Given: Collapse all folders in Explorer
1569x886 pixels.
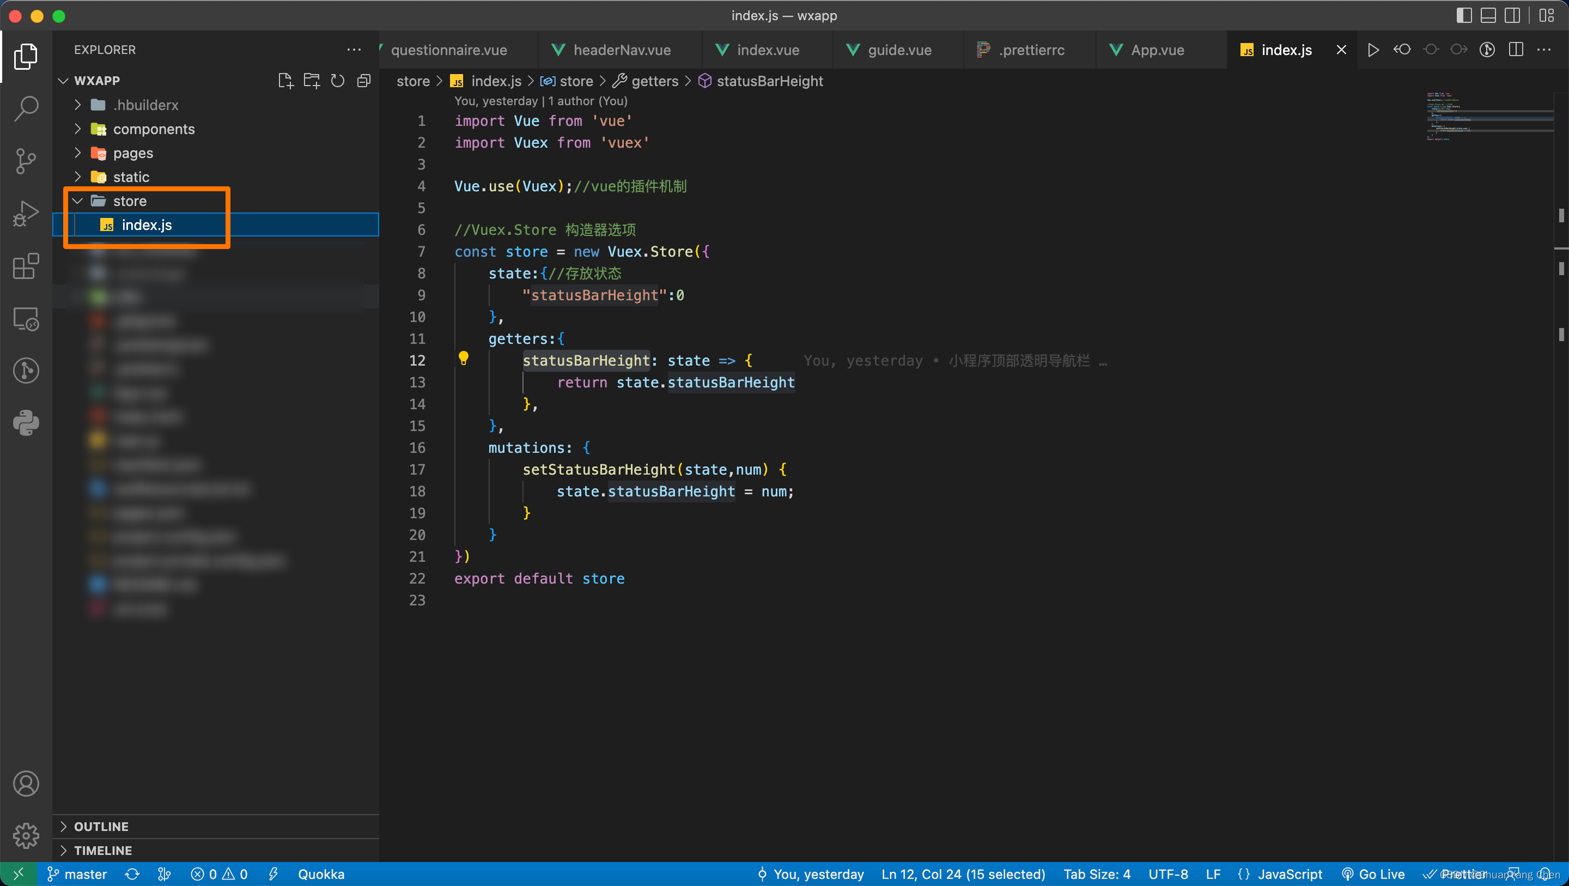Looking at the screenshot, I should point(363,81).
